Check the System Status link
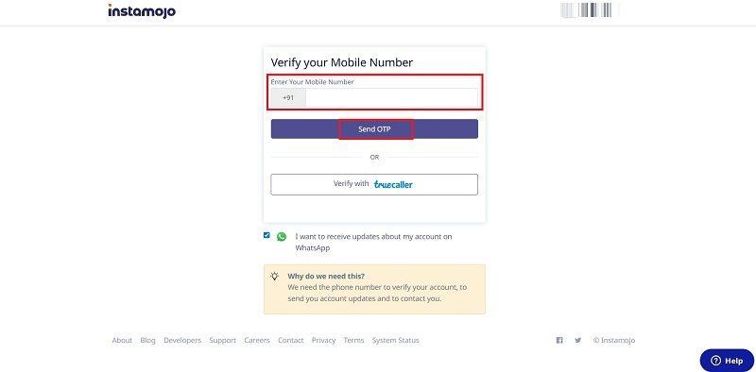This screenshot has width=756, height=372. click(x=395, y=340)
